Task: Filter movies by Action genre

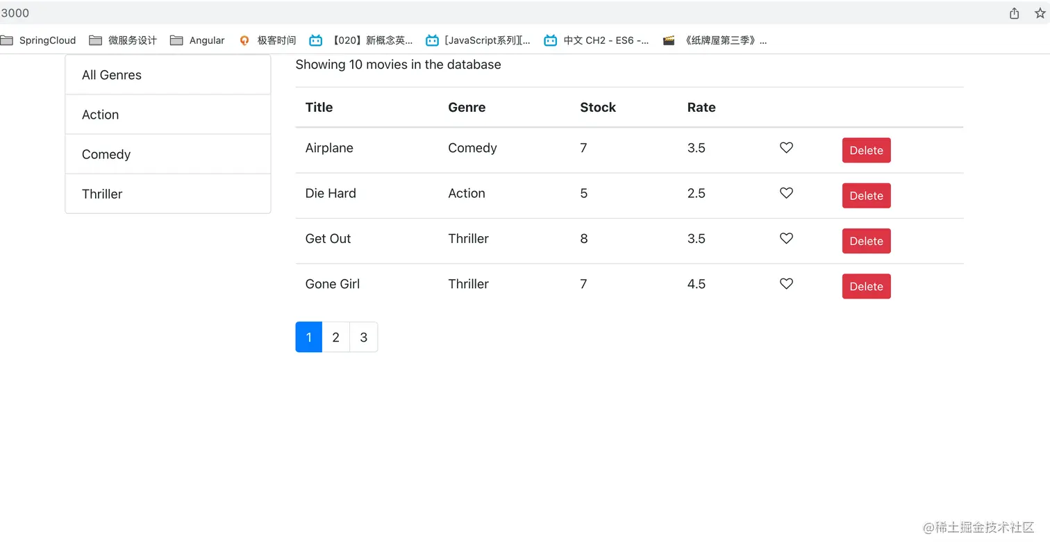Action: pos(168,115)
